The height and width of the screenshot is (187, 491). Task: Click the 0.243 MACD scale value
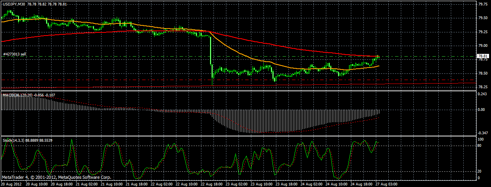pos(483,94)
